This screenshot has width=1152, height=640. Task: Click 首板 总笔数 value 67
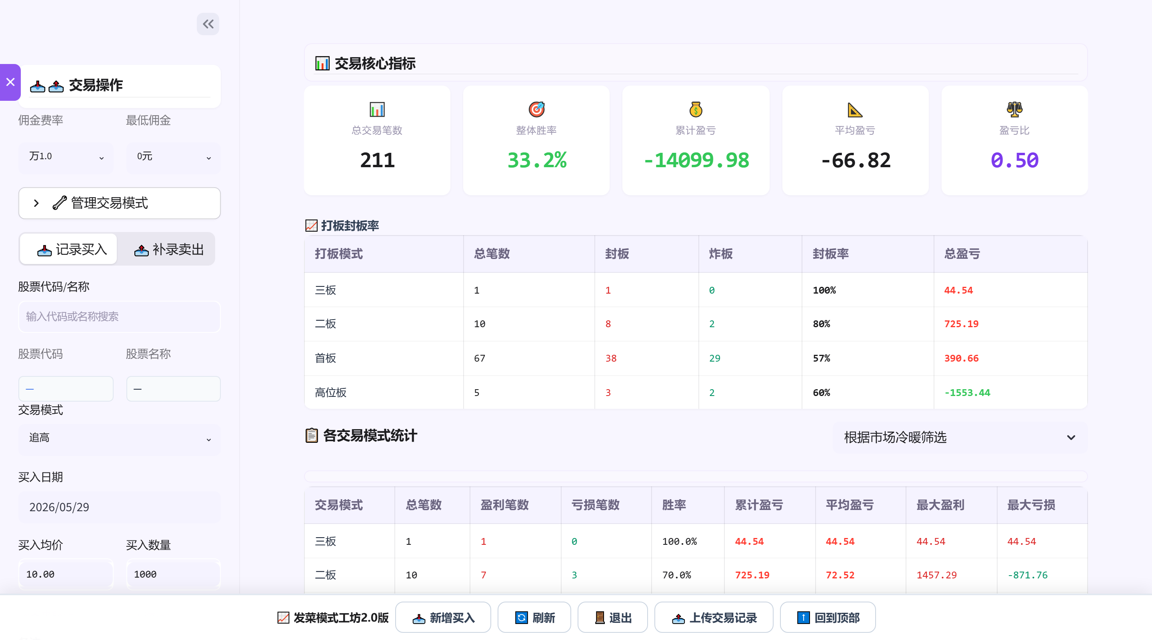pyautogui.click(x=480, y=358)
